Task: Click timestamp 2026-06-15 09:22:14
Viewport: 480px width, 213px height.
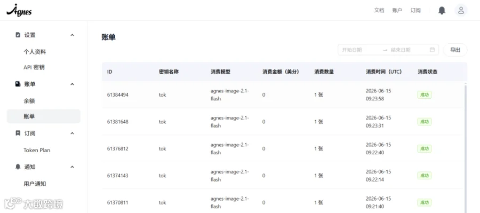Action: coord(378,176)
